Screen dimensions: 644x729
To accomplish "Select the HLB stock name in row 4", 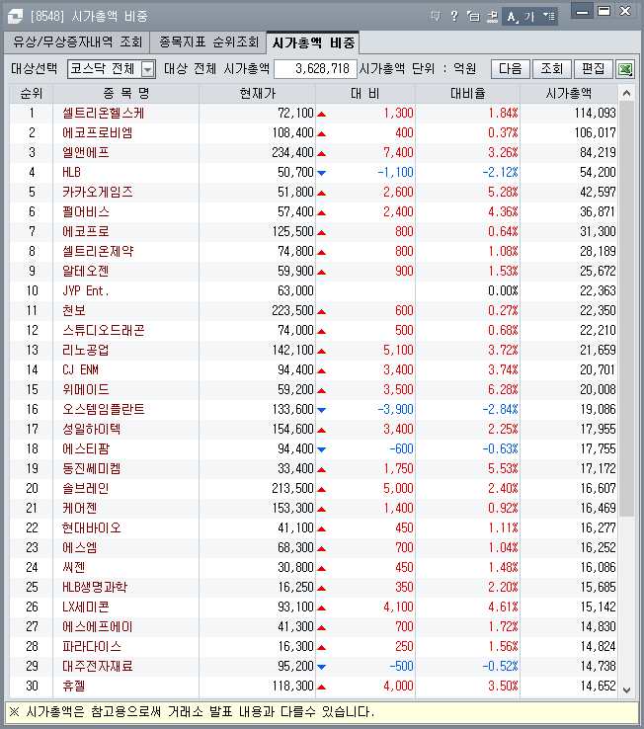I will (71, 173).
